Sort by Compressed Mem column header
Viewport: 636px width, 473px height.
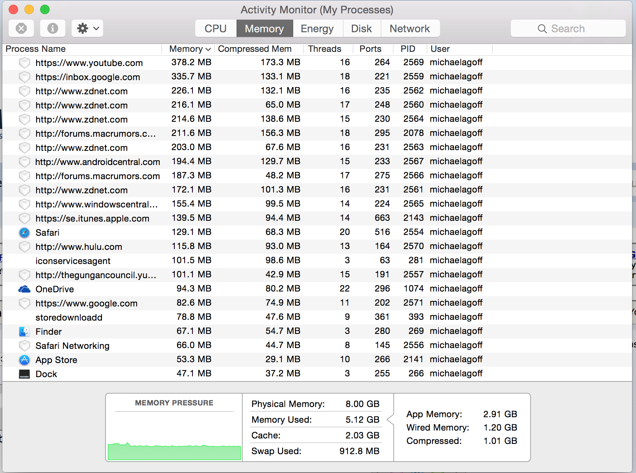point(259,49)
